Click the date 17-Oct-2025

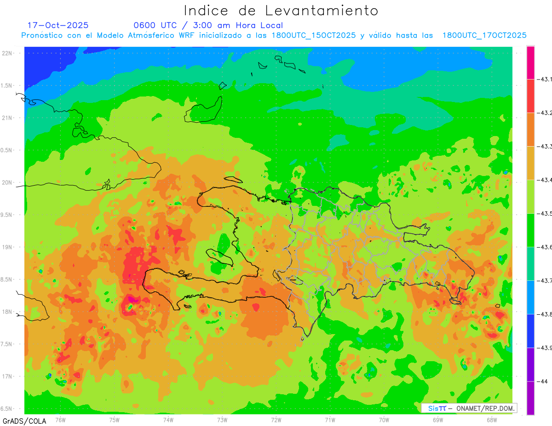click(58, 25)
